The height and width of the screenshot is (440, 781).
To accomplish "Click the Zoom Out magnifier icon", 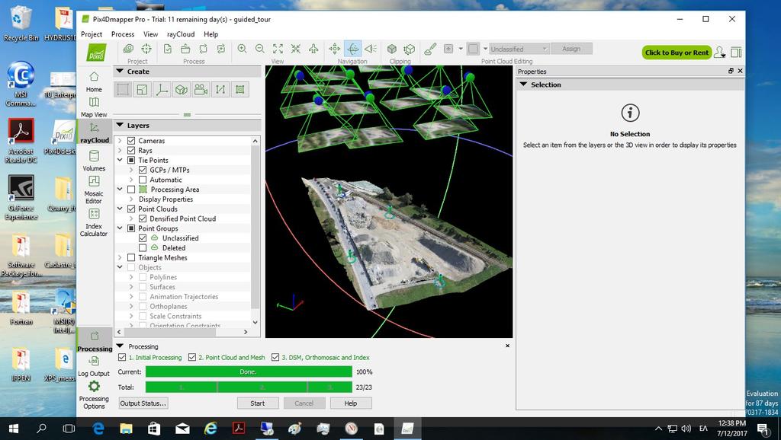I will 260,49.
